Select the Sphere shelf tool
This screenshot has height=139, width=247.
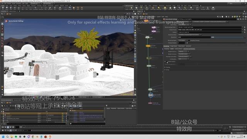coord(7,8)
